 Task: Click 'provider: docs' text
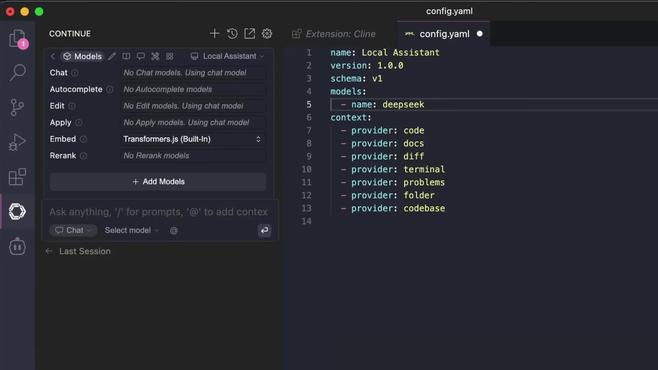click(388, 143)
